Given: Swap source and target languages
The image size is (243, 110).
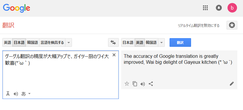Looking at the screenshot, I should (x=113, y=43).
